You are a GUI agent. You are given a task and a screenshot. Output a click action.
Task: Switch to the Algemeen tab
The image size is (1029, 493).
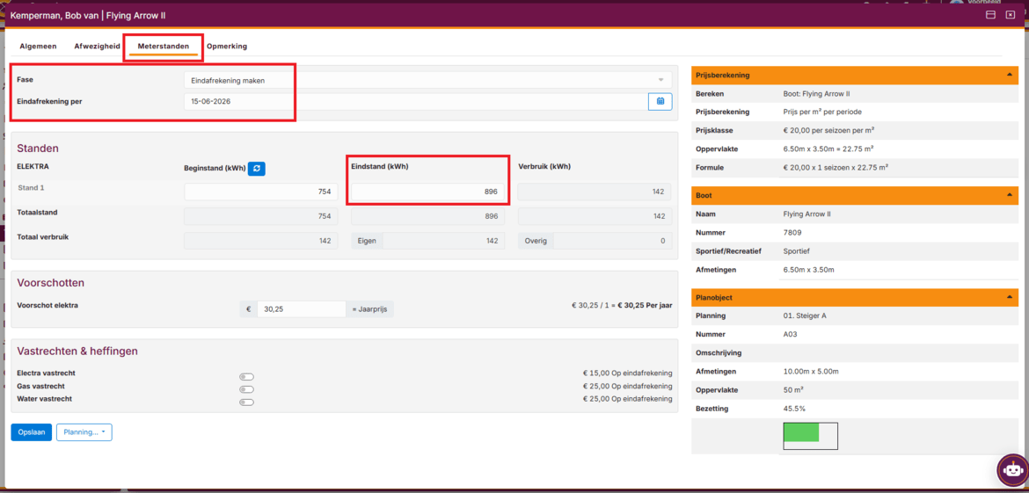(38, 47)
